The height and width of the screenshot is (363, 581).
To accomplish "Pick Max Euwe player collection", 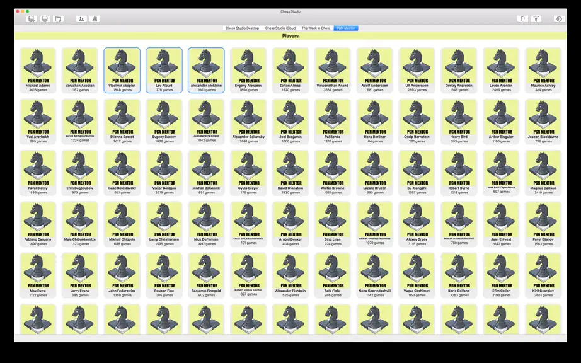I will [38, 275].
